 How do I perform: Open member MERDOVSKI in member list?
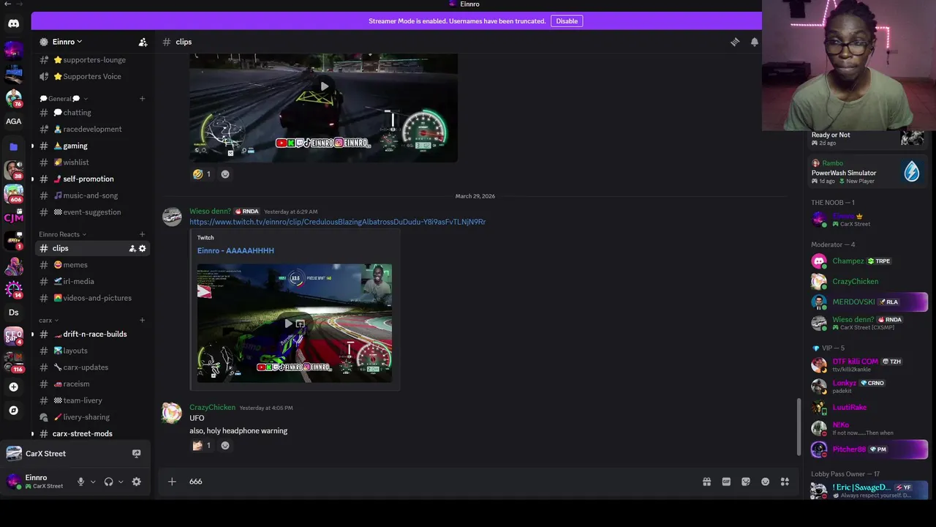[869, 302]
